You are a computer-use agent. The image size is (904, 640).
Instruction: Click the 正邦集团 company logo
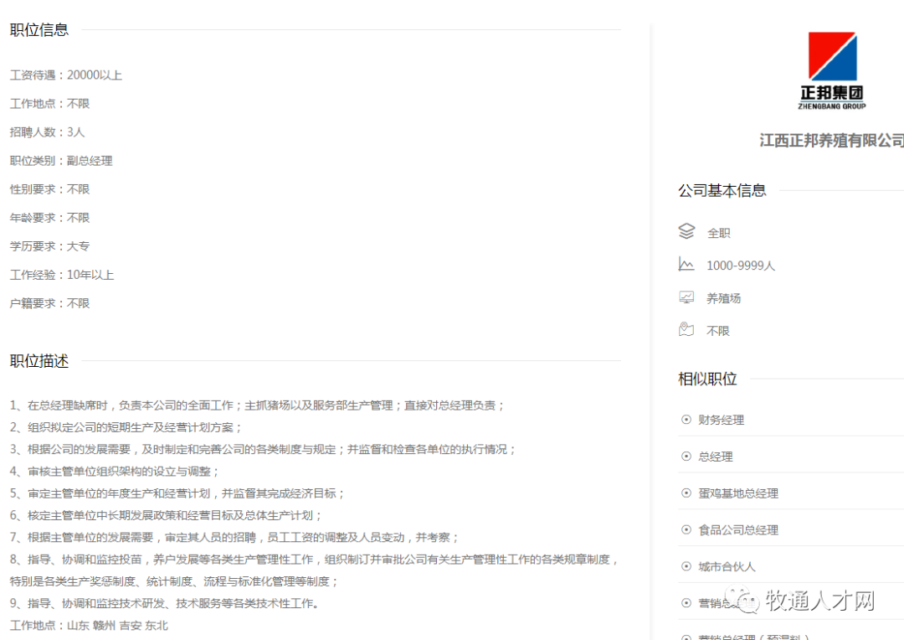832,70
